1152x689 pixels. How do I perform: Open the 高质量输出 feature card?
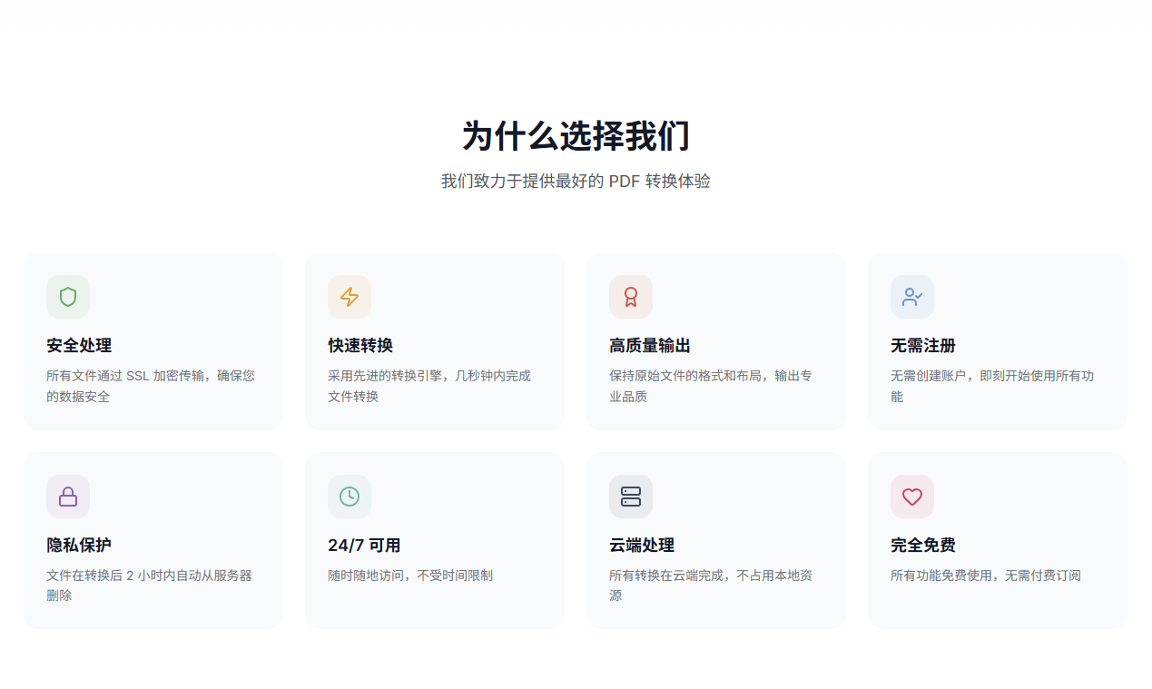[716, 340]
